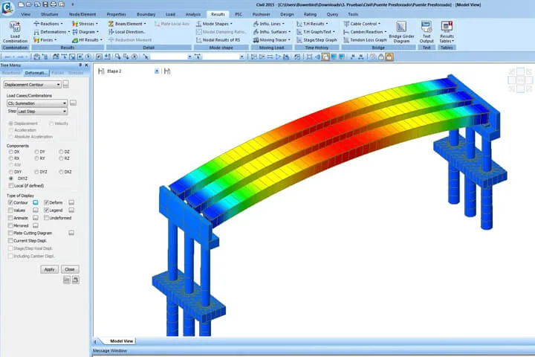The width and height of the screenshot is (535, 357).
Task: Click the stage icon right of Etapa 2 selector
Action: tap(167, 71)
